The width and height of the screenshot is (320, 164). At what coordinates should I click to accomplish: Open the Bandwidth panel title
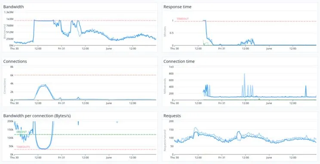13,7
